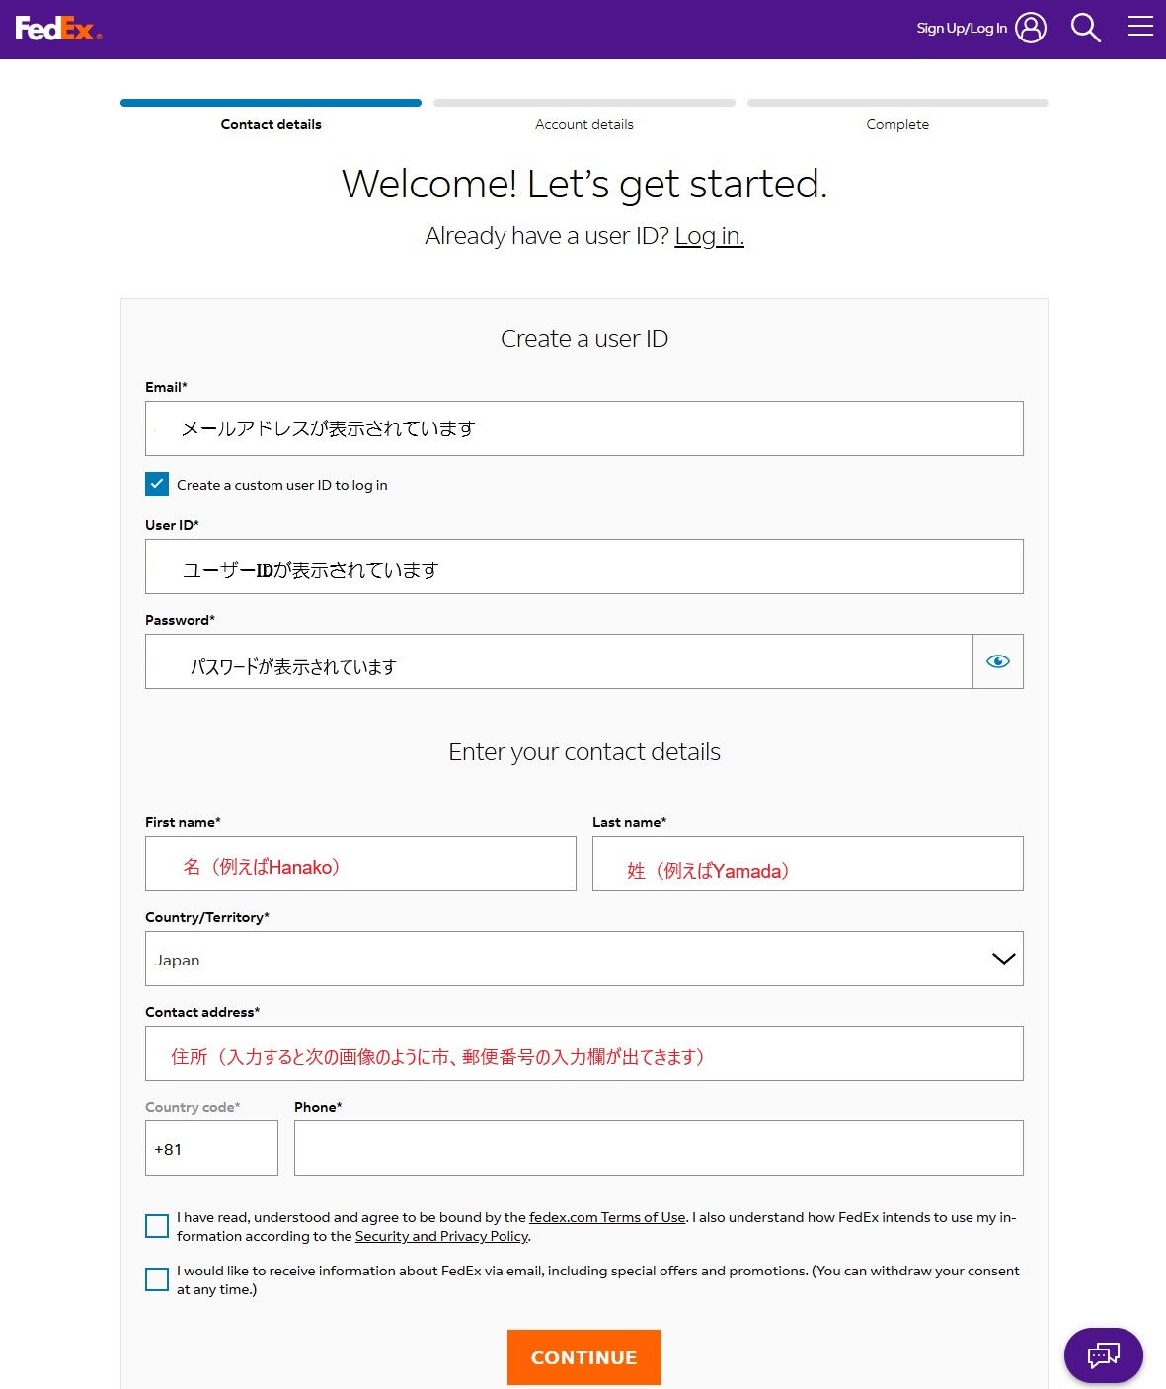Agree to the Terms of Use checkbox
The image size is (1166, 1389).
pyautogui.click(x=157, y=1226)
